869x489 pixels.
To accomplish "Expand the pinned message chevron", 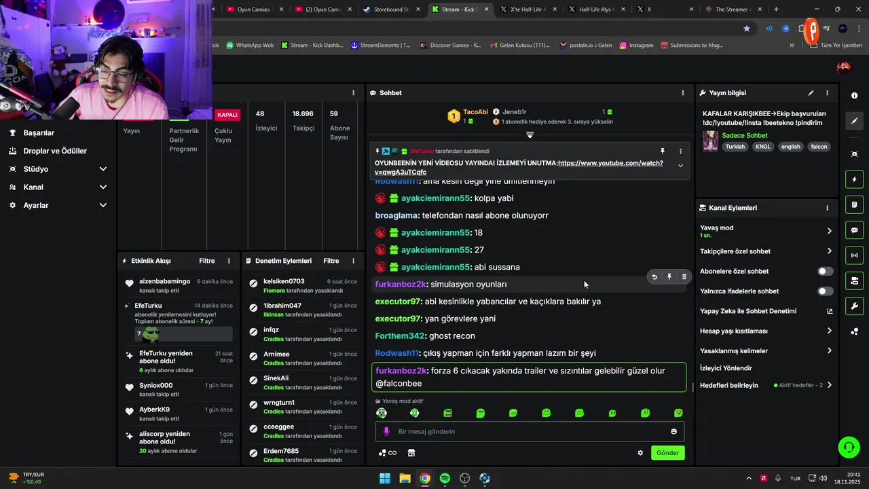I will coord(680,166).
